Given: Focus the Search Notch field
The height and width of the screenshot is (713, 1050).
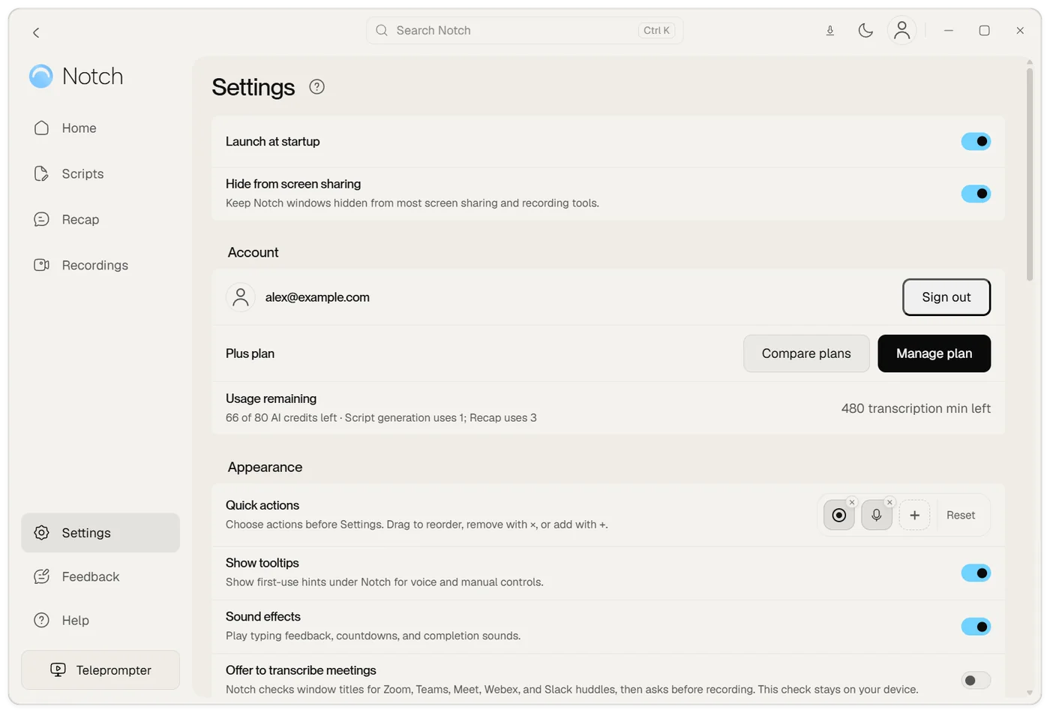Looking at the screenshot, I should pos(524,31).
